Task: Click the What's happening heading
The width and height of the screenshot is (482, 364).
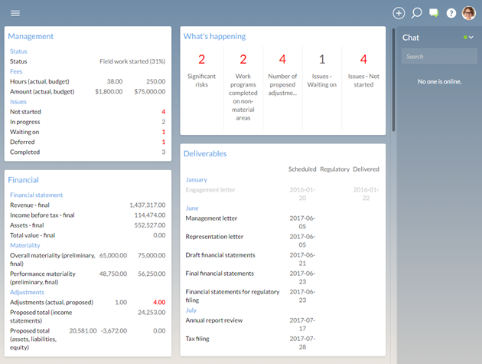Action: pyautogui.click(x=214, y=36)
